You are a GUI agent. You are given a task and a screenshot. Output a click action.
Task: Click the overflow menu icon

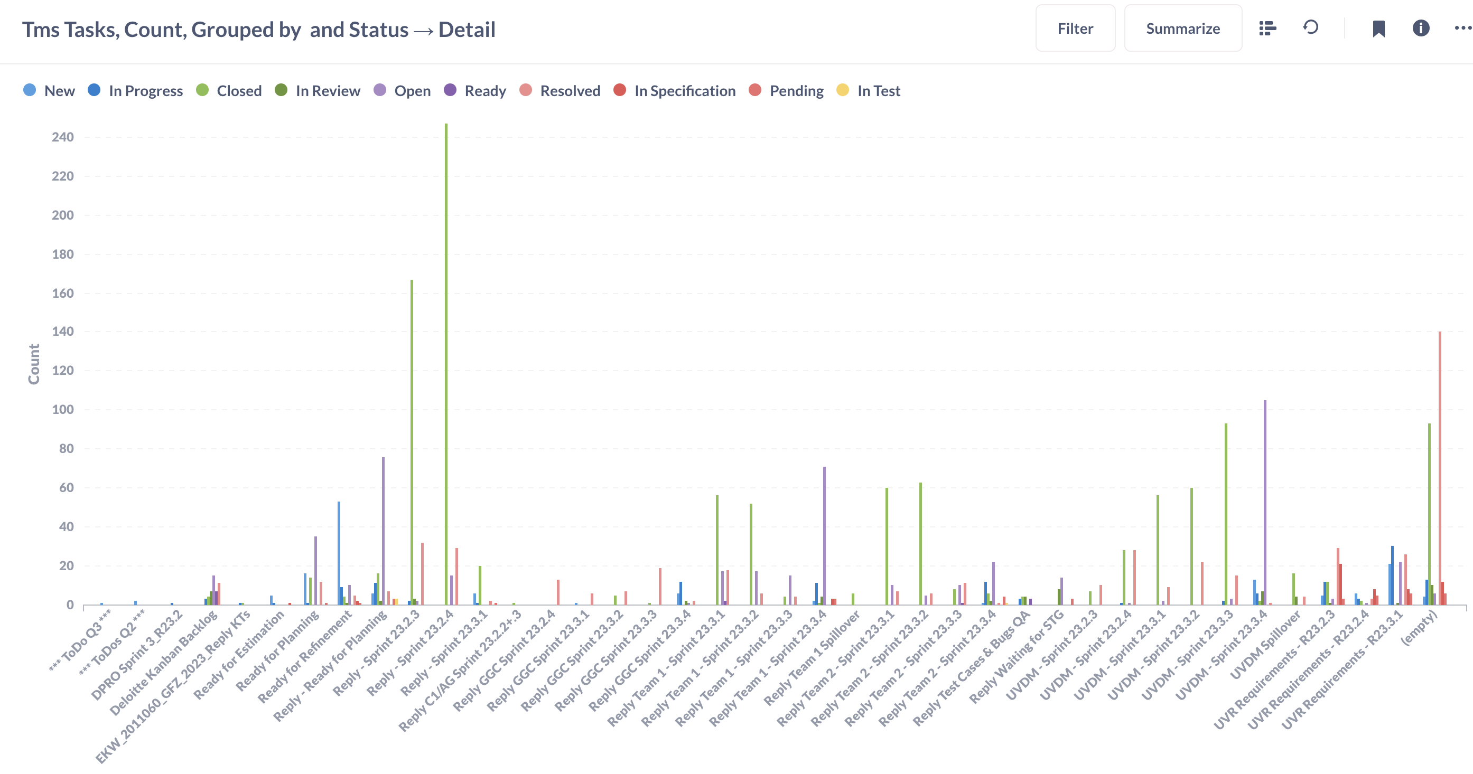1460,28
